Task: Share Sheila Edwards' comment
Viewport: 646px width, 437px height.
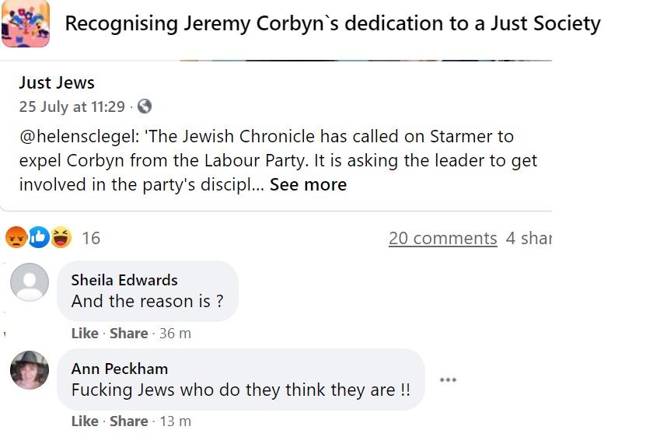Action: (x=128, y=334)
